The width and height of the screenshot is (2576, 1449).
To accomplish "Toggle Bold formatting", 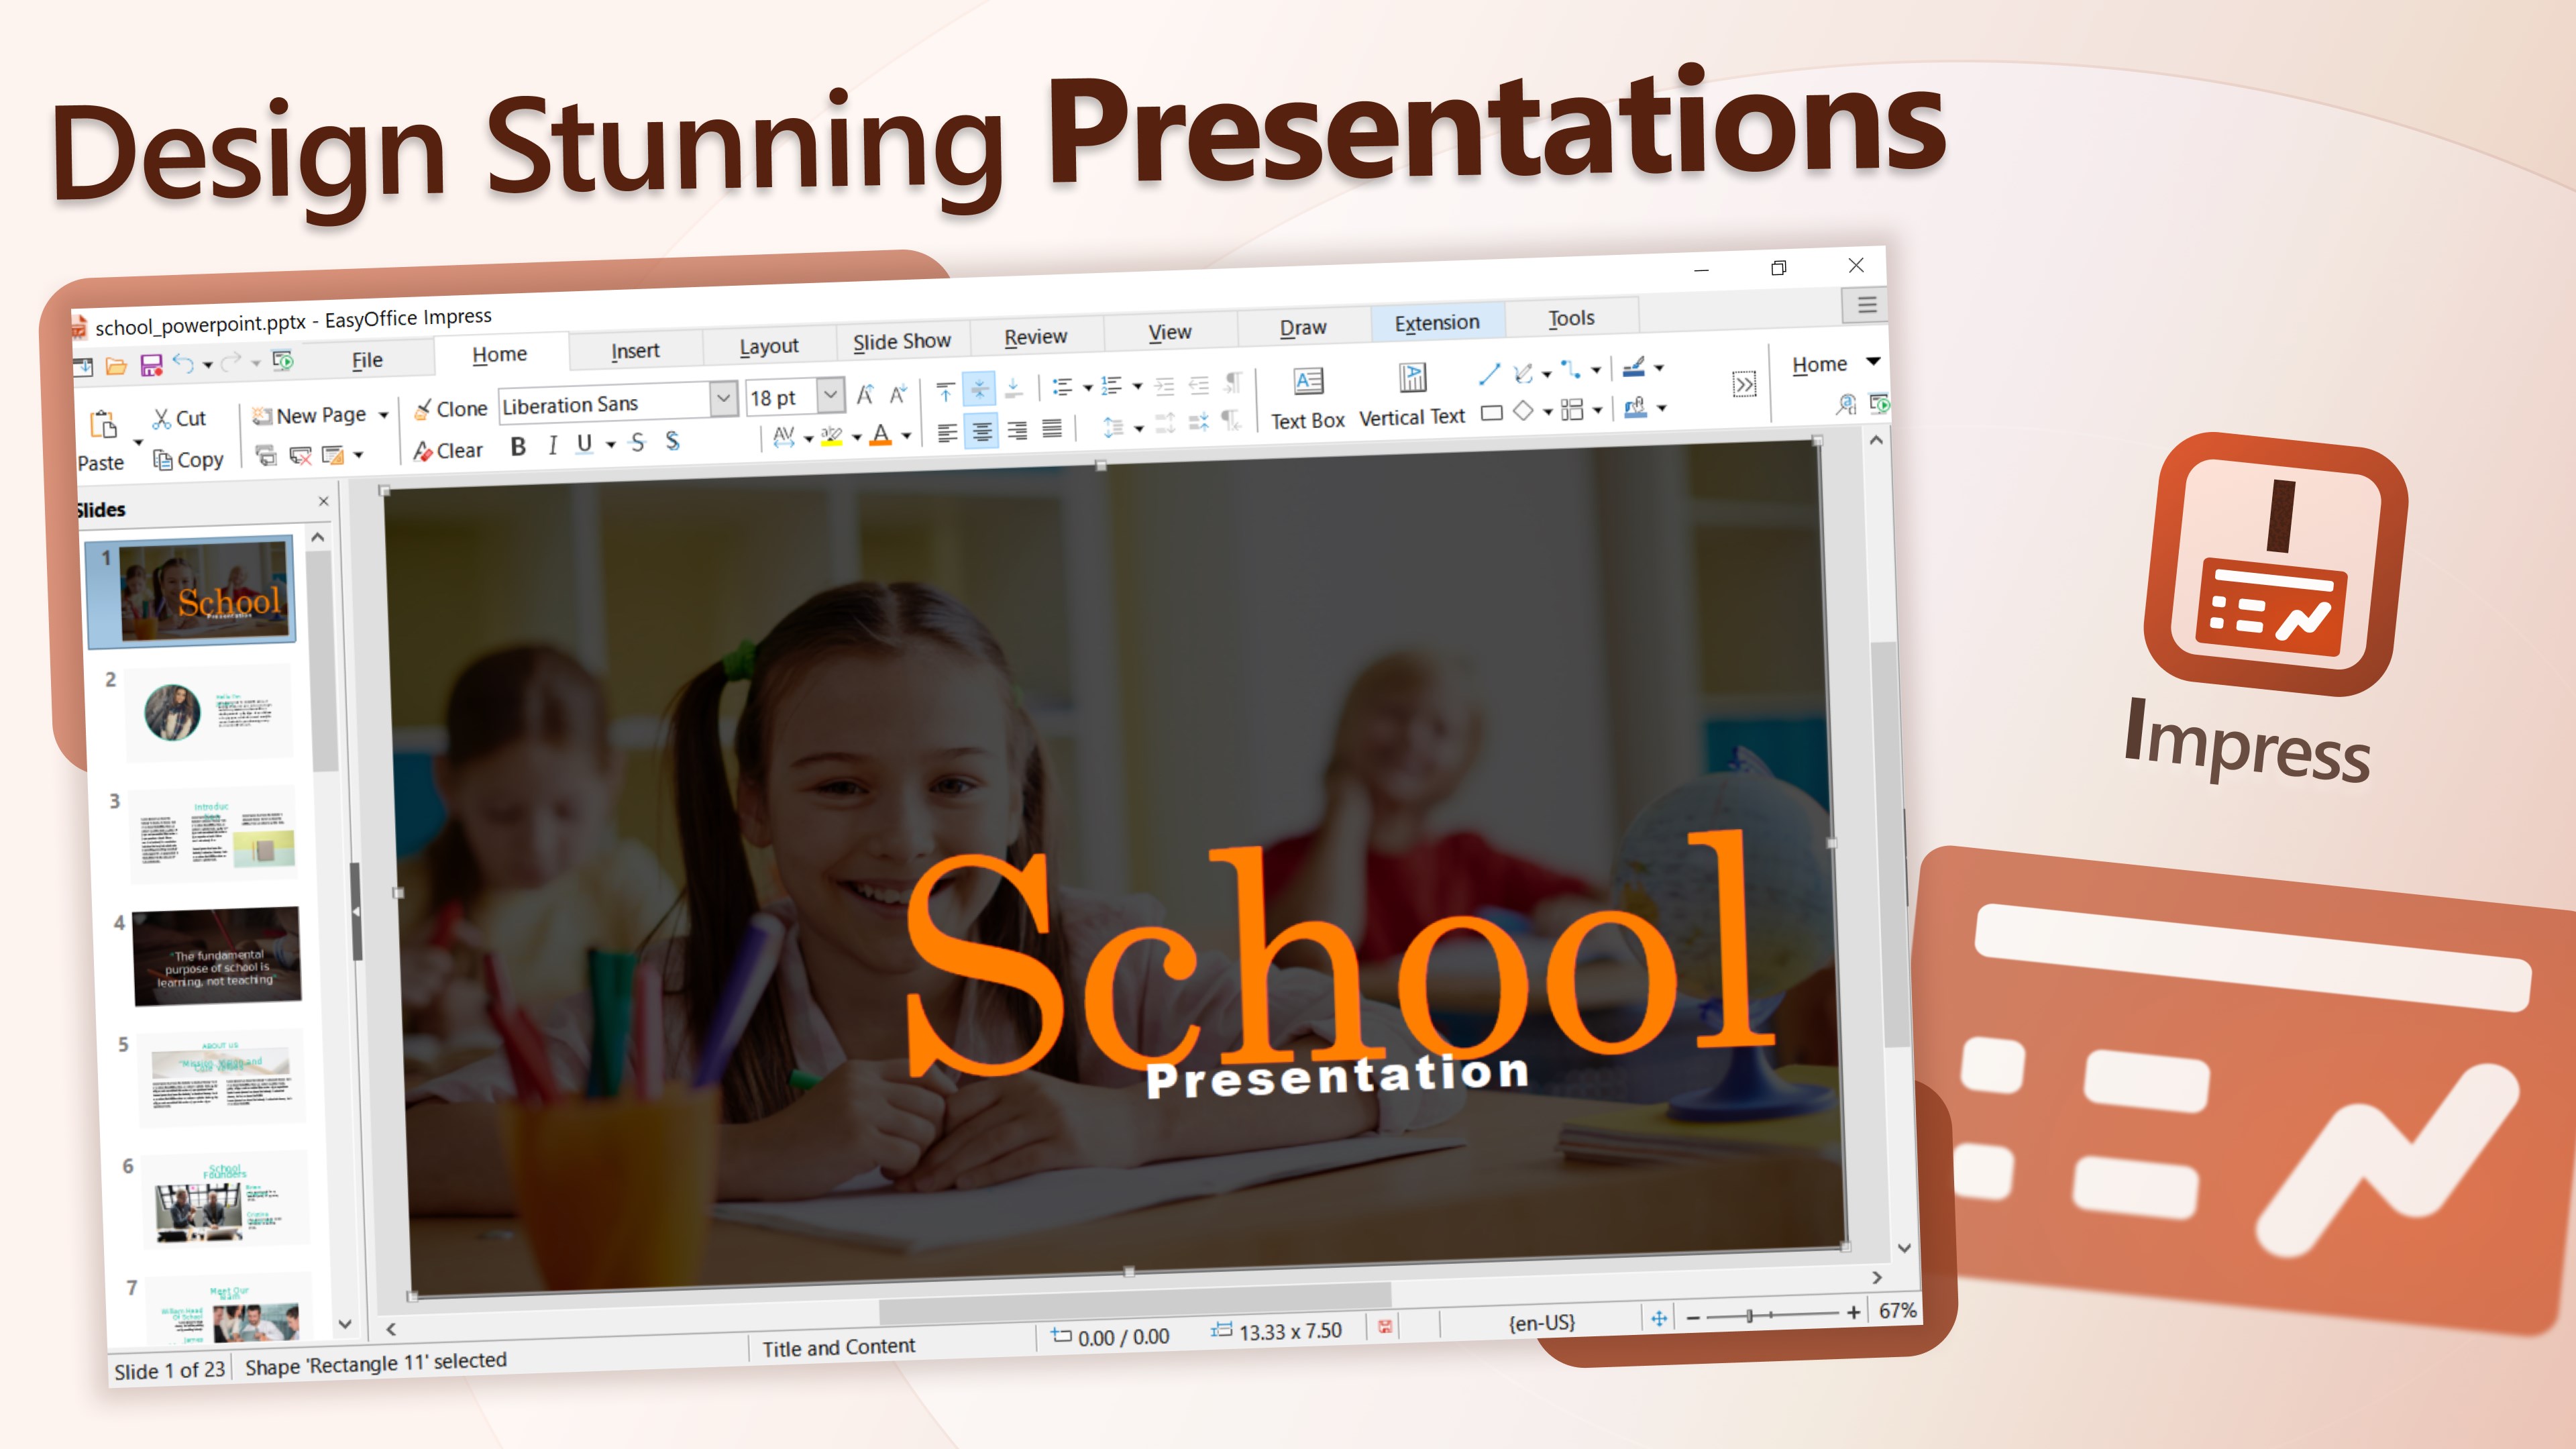I will [518, 447].
